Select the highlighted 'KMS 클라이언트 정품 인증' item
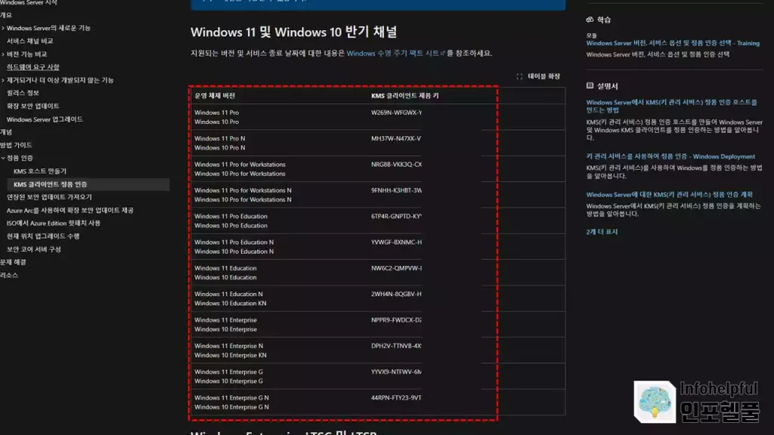Viewport: 774px width, 435px height. pos(88,184)
